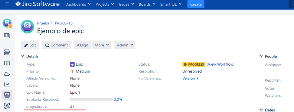Click the Votes label in People

click(270, 89)
